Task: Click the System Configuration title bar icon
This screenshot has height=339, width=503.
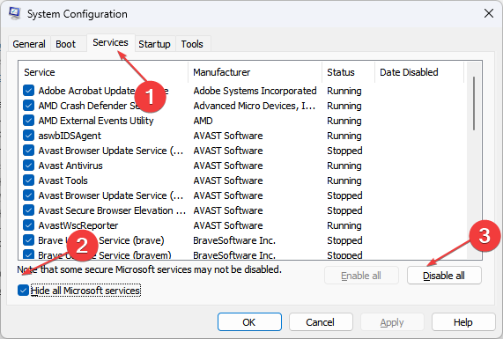Action: (x=14, y=13)
